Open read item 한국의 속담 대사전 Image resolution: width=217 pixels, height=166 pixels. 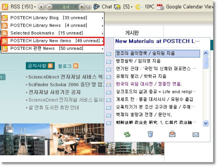pos(149,84)
